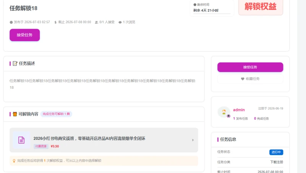Click 收藏任务 to favorite the task
Image resolution: width=306 pixels, height=173 pixels.
tap(250, 79)
